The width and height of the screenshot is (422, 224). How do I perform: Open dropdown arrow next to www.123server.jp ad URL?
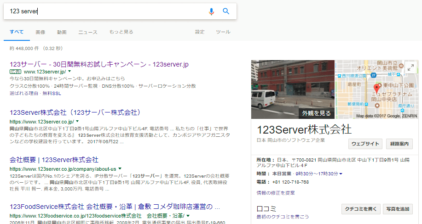(69, 72)
